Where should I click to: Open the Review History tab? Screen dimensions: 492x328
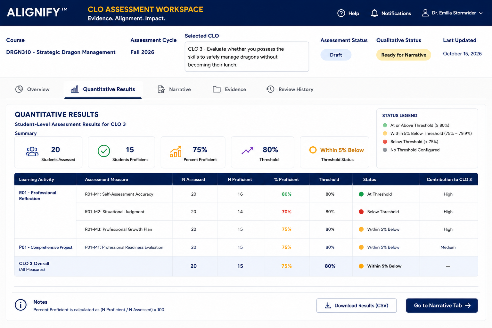click(290, 89)
